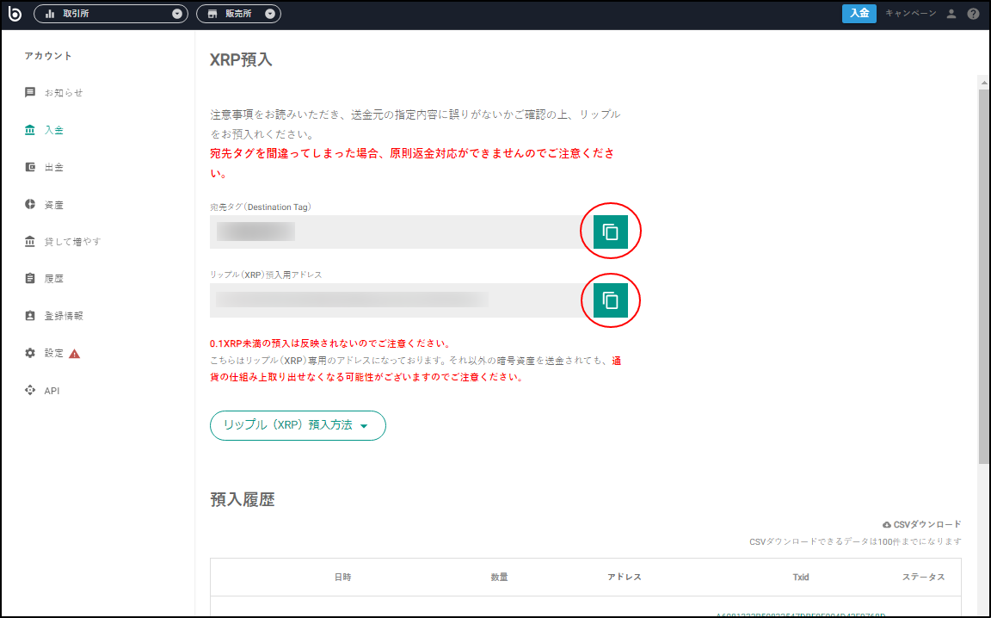Open the 販売所 dropdown

click(239, 13)
